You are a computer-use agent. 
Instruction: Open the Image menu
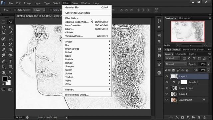(x=28, y=3)
